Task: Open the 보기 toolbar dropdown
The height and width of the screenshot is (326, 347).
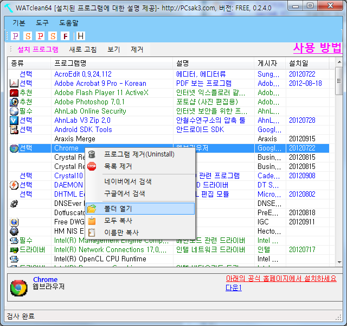Action: click(x=113, y=49)
